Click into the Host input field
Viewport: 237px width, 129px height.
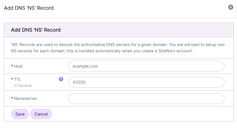146,66
